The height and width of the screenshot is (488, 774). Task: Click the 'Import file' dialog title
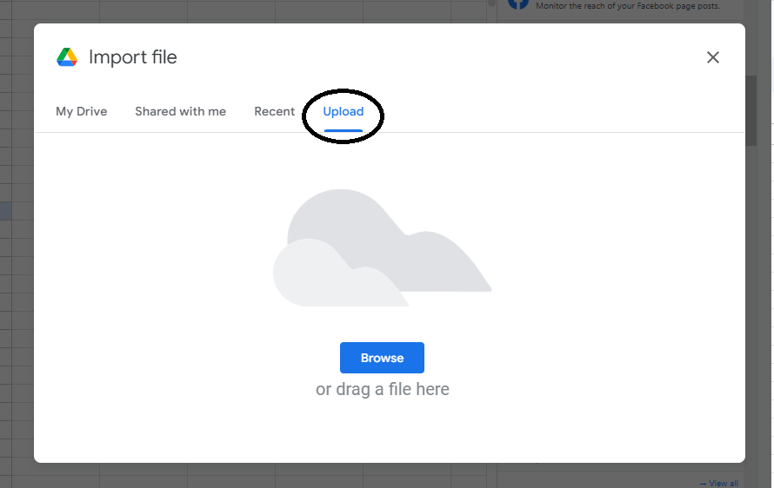133,57
